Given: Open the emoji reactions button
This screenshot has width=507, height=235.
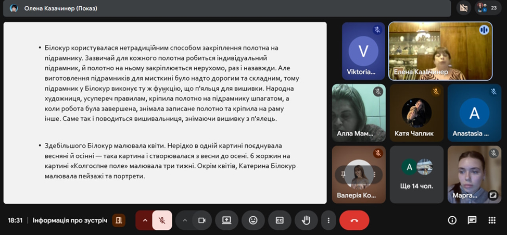Looking at the screenshot, I should [x=253, y=220].
